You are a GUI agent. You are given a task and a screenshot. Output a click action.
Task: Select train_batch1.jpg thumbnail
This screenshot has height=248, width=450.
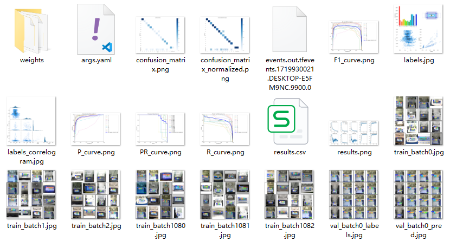pos(31,194)
